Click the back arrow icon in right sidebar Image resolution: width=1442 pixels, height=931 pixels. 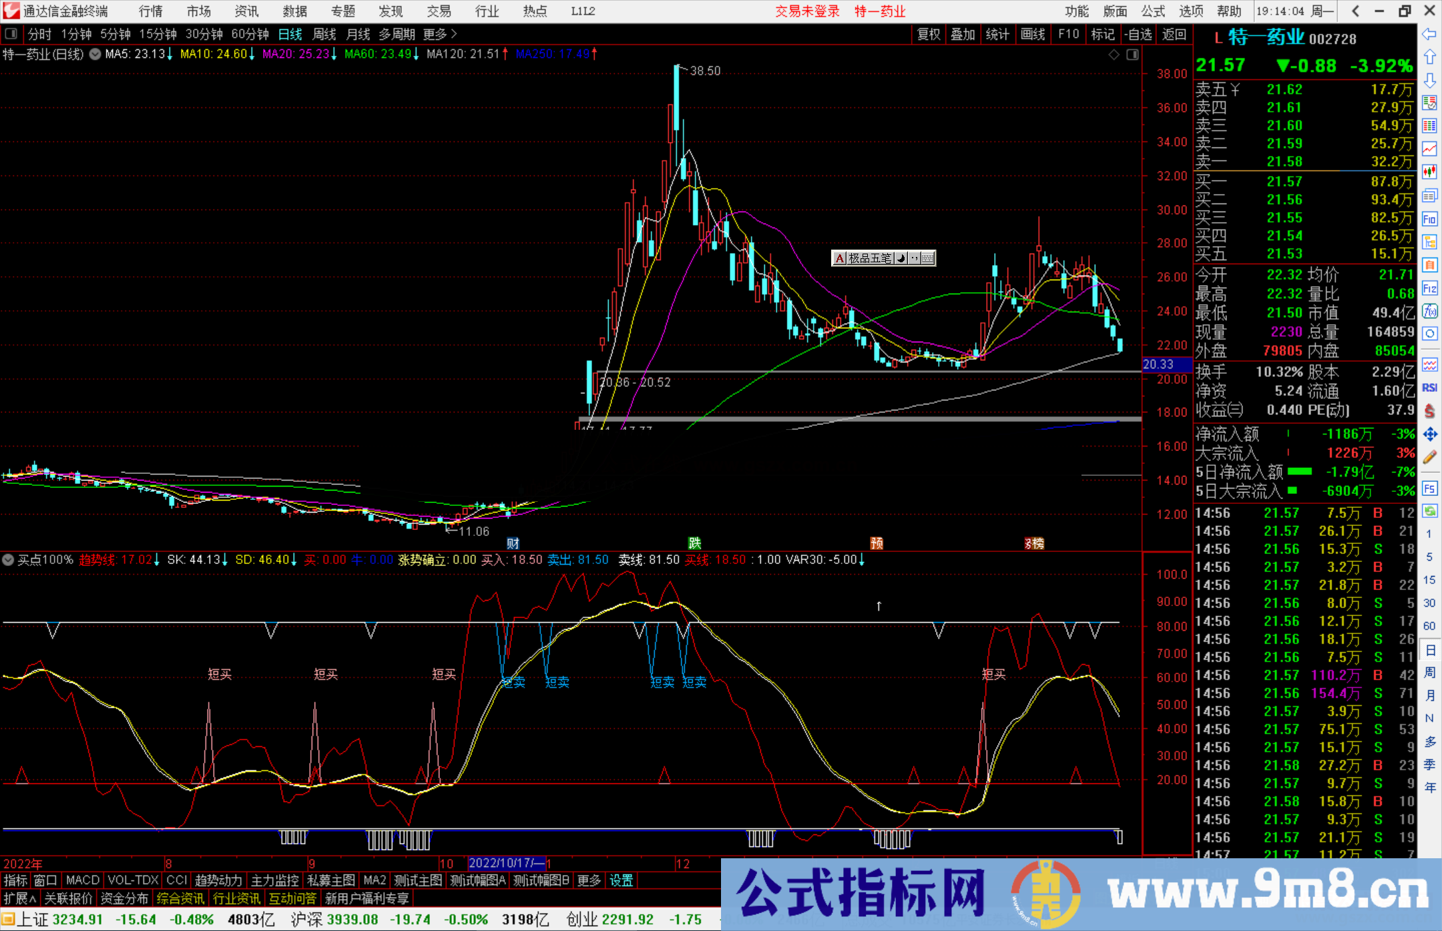pos(1429,34)
